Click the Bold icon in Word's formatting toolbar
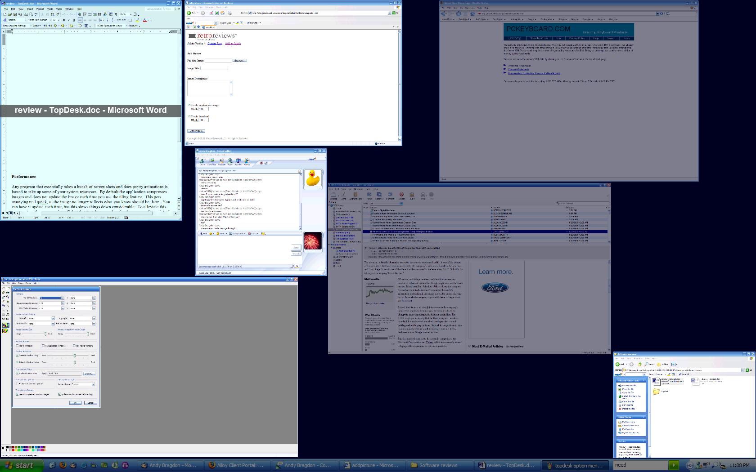The width and height of the screenshot is (756, 472). tap(63, 20)
